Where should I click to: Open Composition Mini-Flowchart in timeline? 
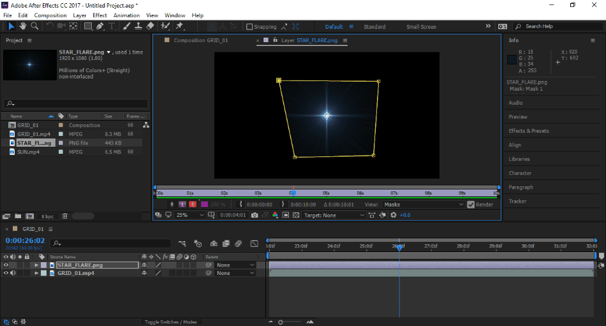(x=182, y=243)
